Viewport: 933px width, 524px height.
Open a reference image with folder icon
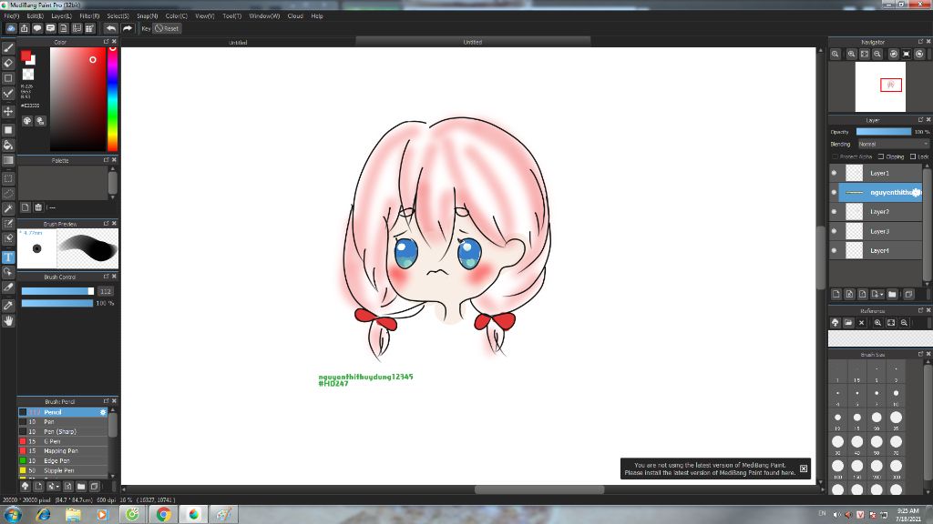click(x=848, y=323)
